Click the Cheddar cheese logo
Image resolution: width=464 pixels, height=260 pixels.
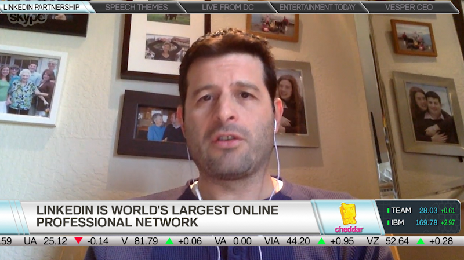[x=349, y=218]
